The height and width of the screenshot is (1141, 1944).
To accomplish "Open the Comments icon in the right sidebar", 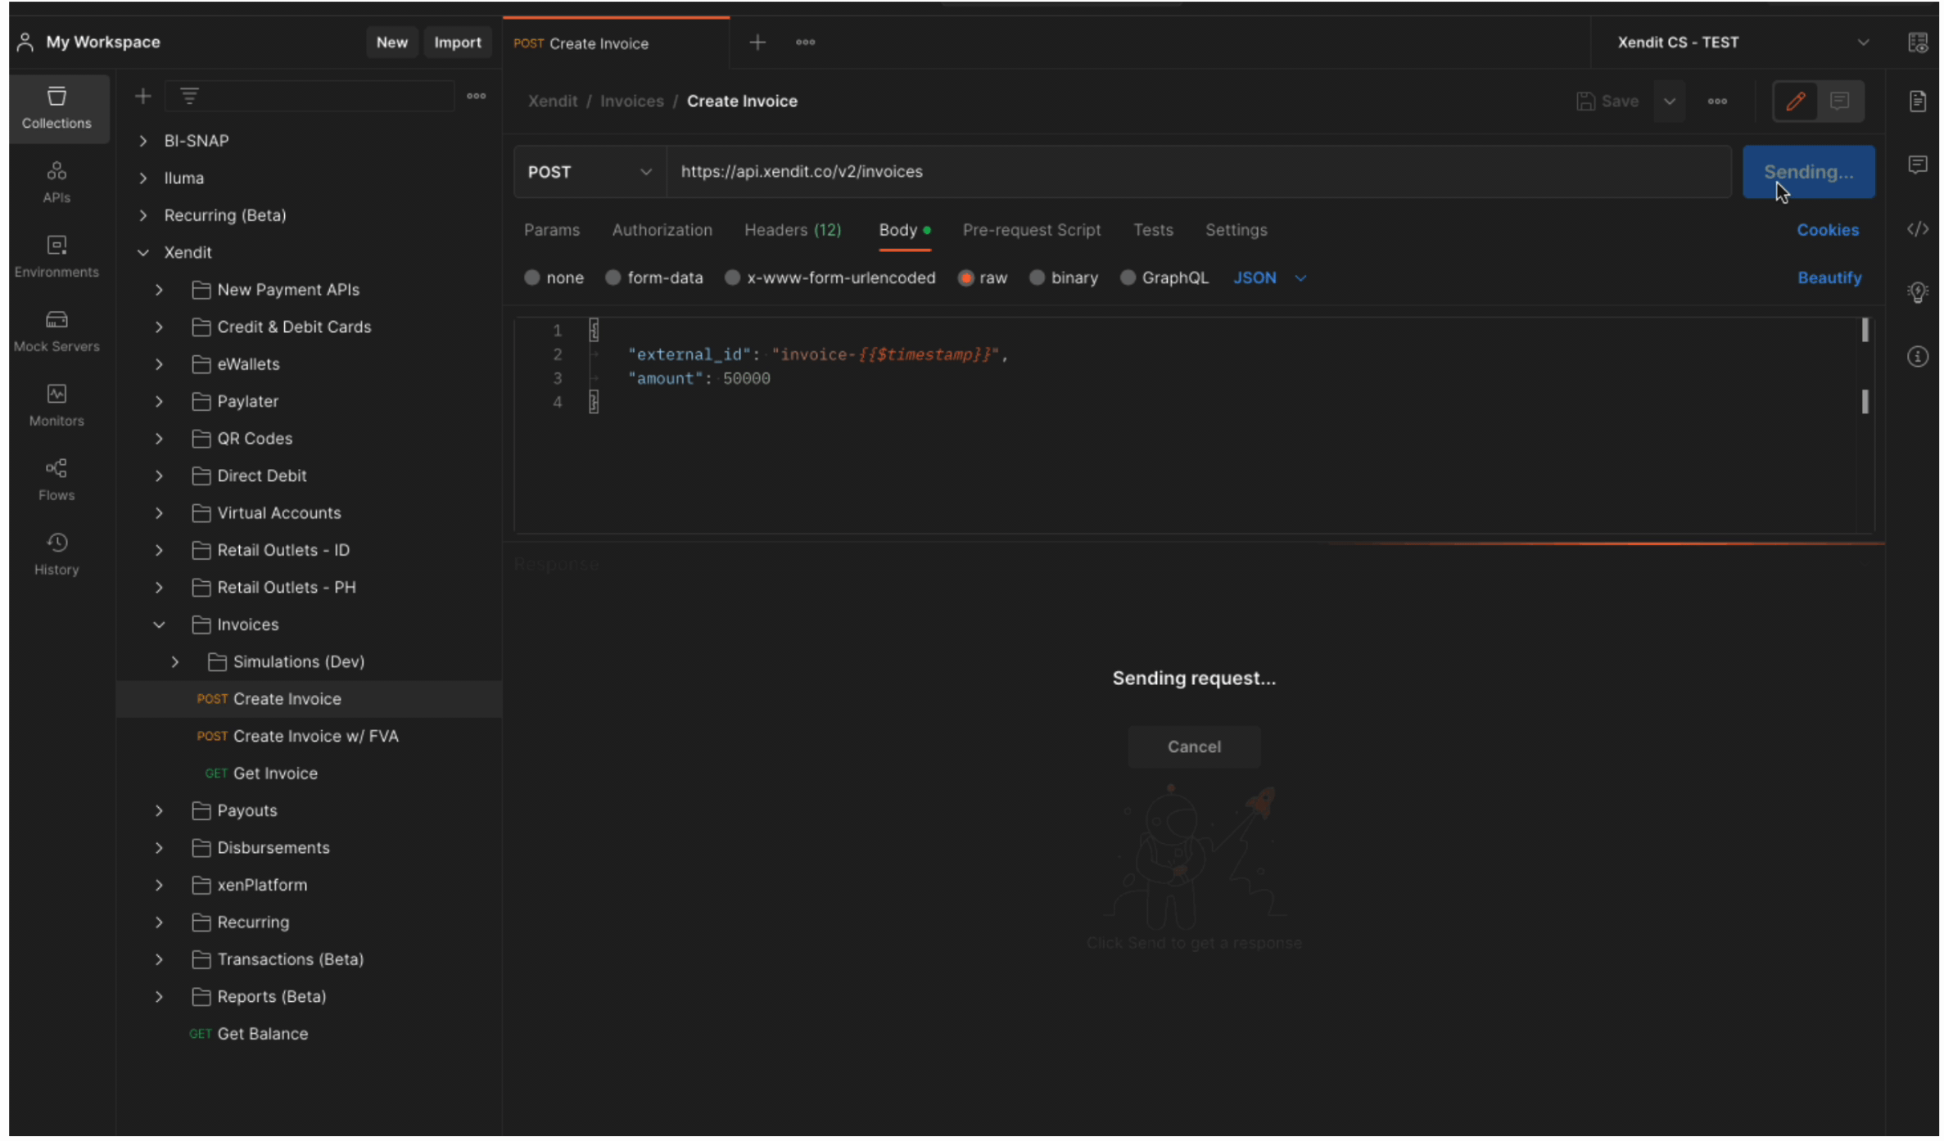I will click(x=1918, y=165).
